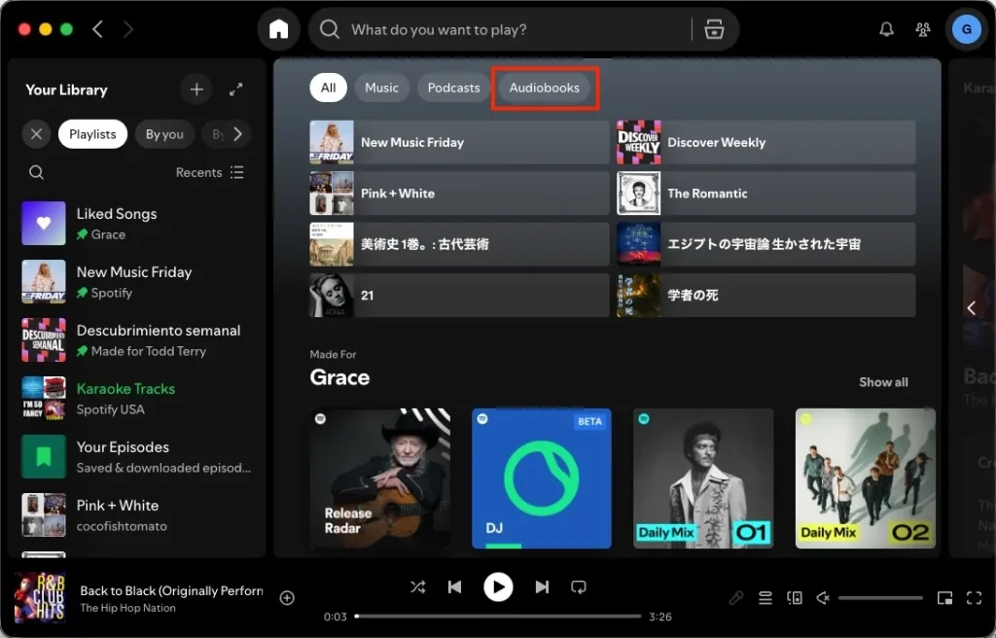Image resolution: width=996 pixels, height=638 pixels.
Task: Click Show all in Made For section
Action: pyautogui.click(x=883, y=382)
